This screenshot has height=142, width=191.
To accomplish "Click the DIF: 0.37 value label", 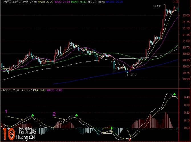I will (x=26, y=90).
